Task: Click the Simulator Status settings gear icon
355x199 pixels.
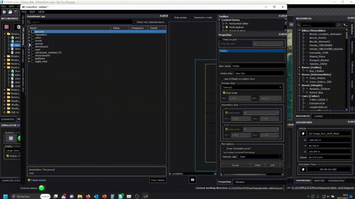Action: coord(10,138)
